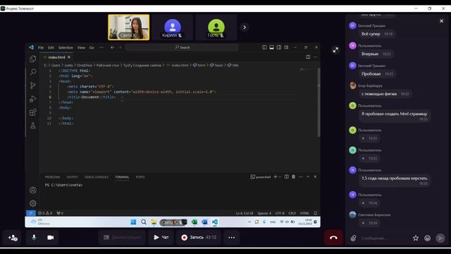Select the index.html editor tab

coord(57,57)
